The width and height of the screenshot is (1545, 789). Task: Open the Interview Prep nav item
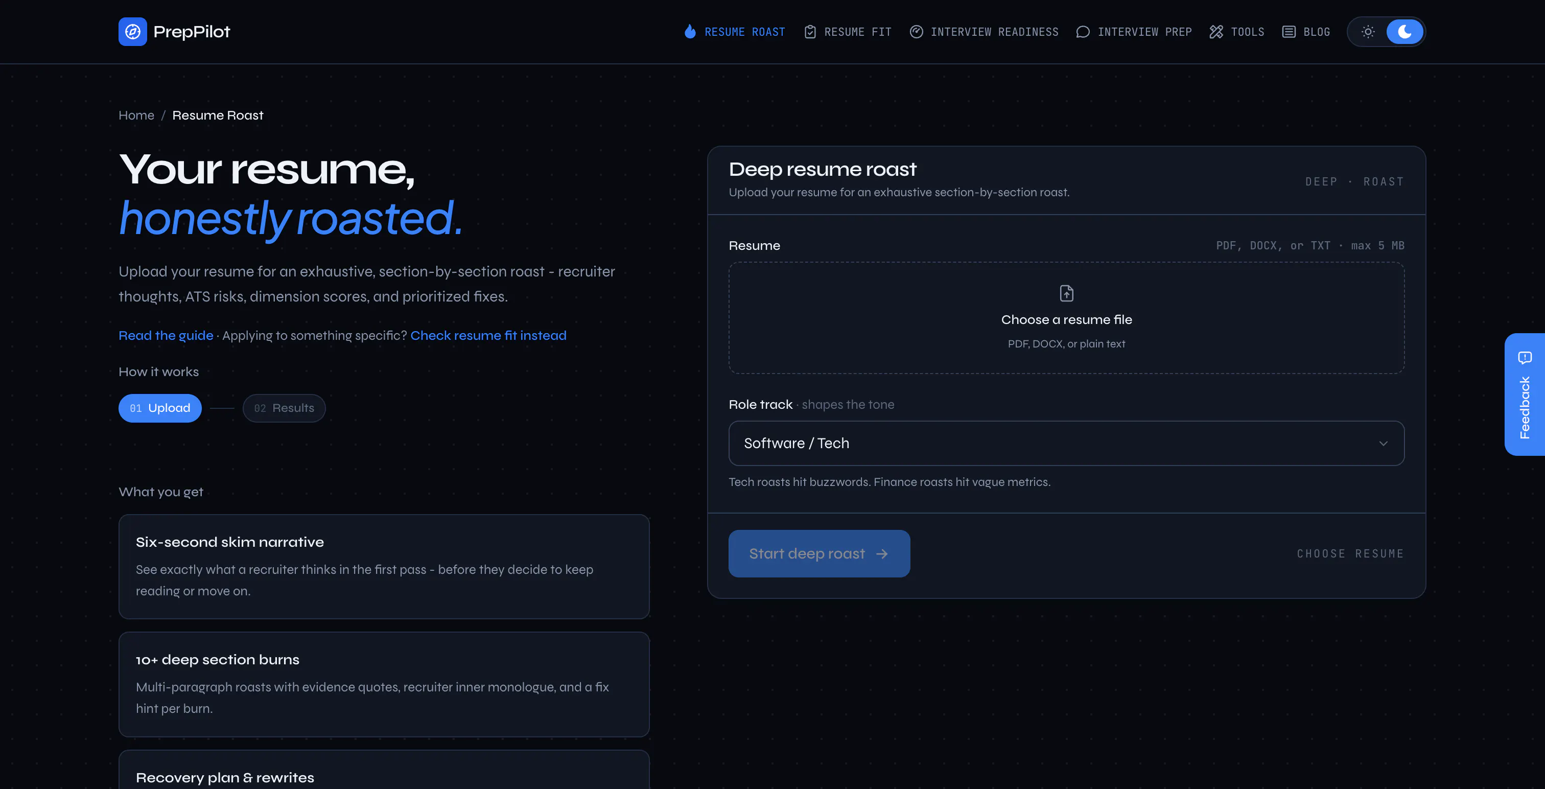1134,32
